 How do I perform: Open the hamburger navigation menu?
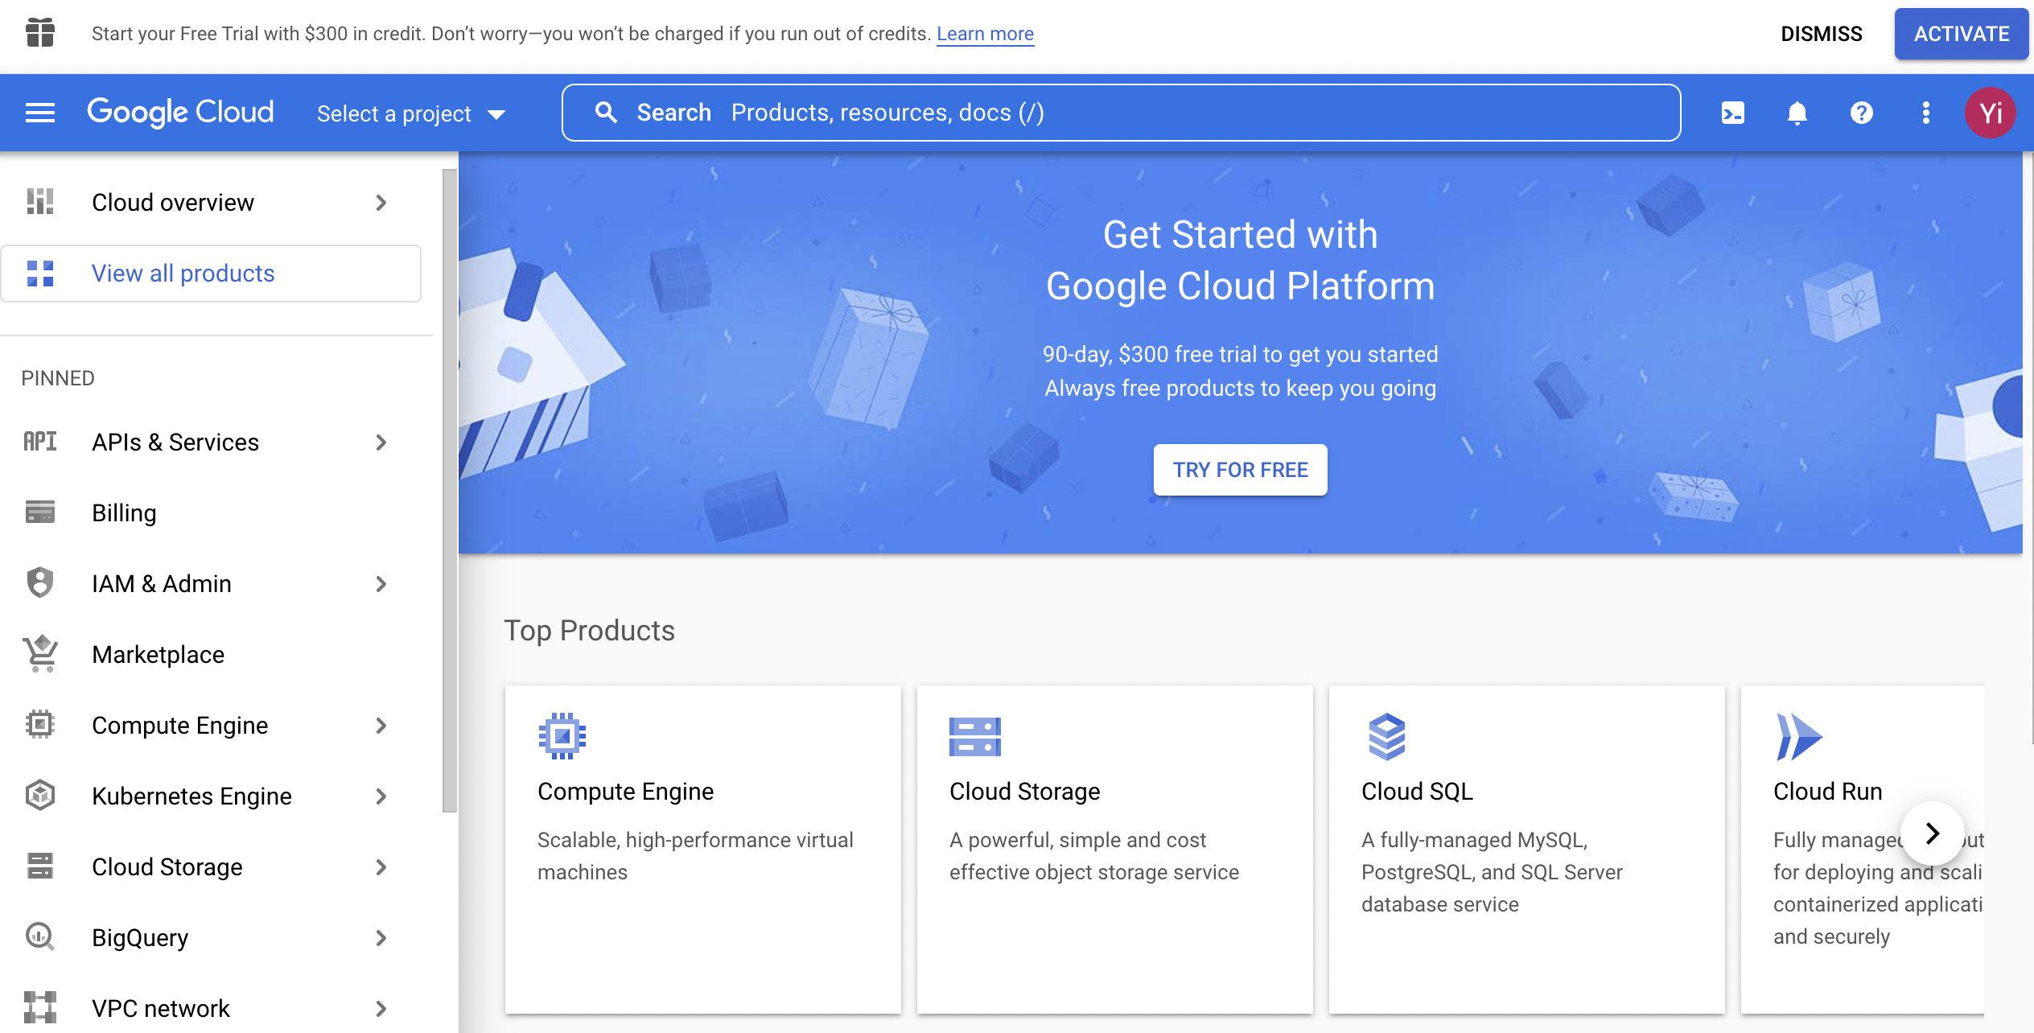pyautogui.click(x=40, y=113)
